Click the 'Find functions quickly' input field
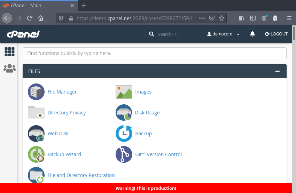The image size is (296, 193). point(154,53)
